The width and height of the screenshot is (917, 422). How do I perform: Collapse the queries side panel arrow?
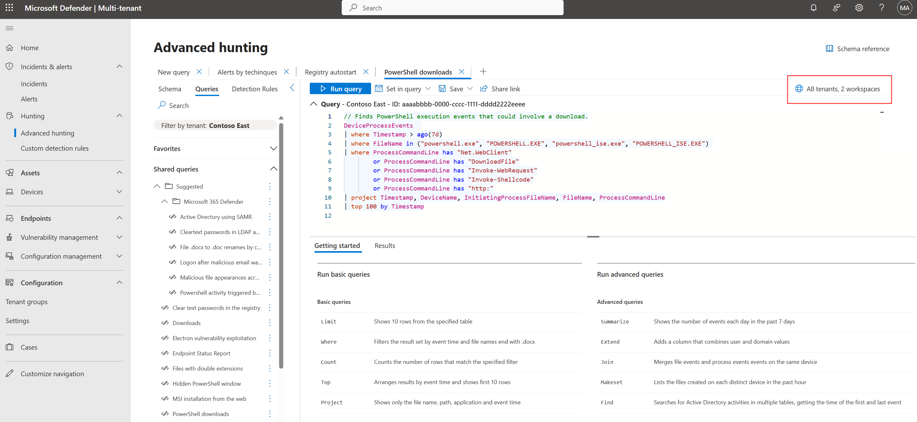(x=292, y=88)
